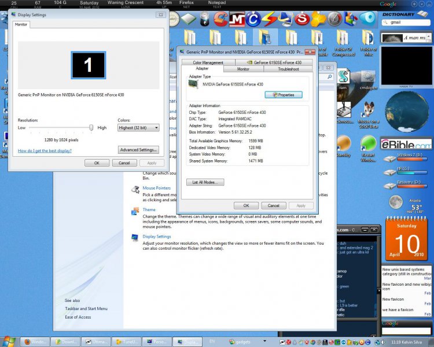Switch to Color Management tab

click(x=208, y=62)
